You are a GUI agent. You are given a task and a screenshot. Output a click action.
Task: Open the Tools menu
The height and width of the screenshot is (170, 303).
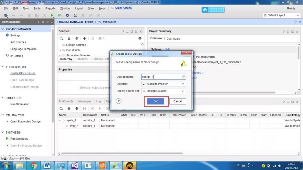pyautogui.click(x=37, y=8)
